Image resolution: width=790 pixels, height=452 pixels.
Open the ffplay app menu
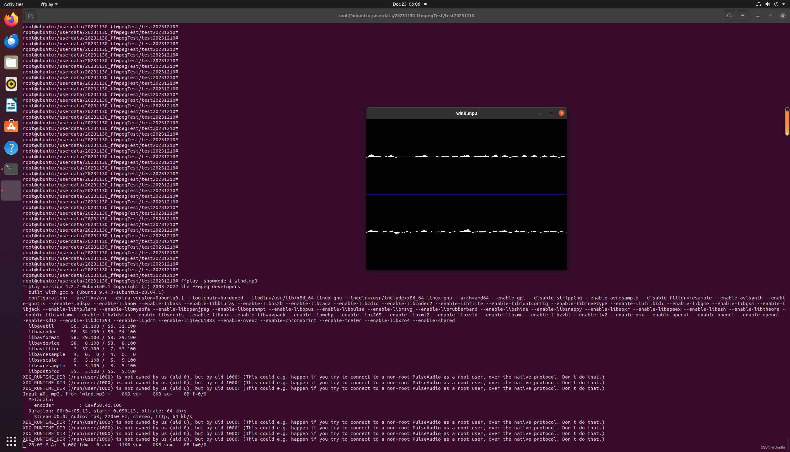click(x=49, y=4)
